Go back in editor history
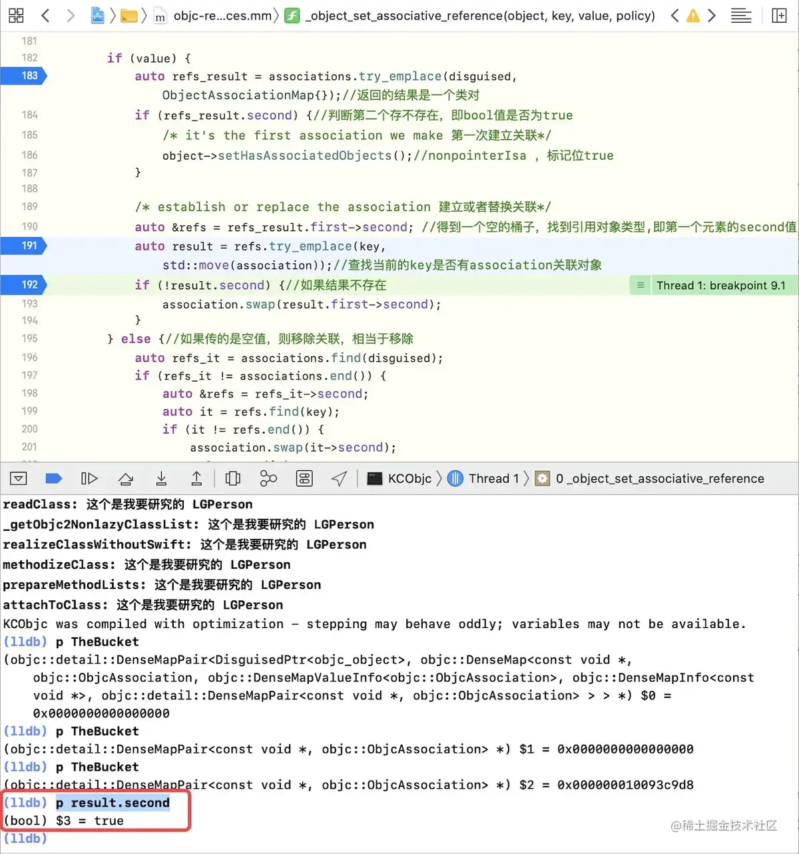Screen dimensions: 799x854 pos(45,15)
